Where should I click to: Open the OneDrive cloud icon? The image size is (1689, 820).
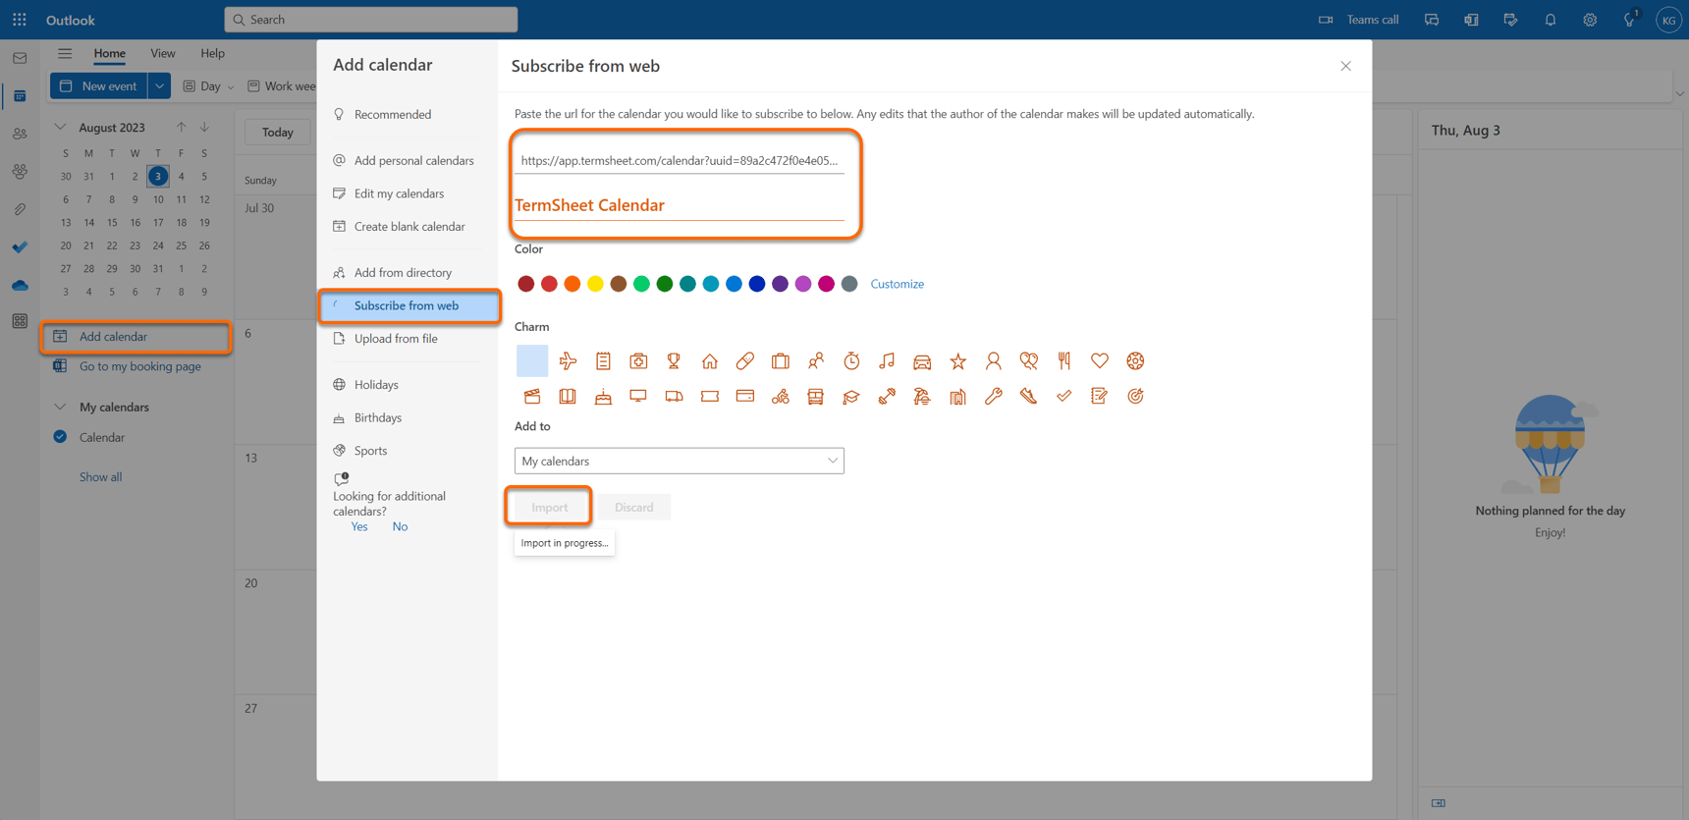point(20,286)
